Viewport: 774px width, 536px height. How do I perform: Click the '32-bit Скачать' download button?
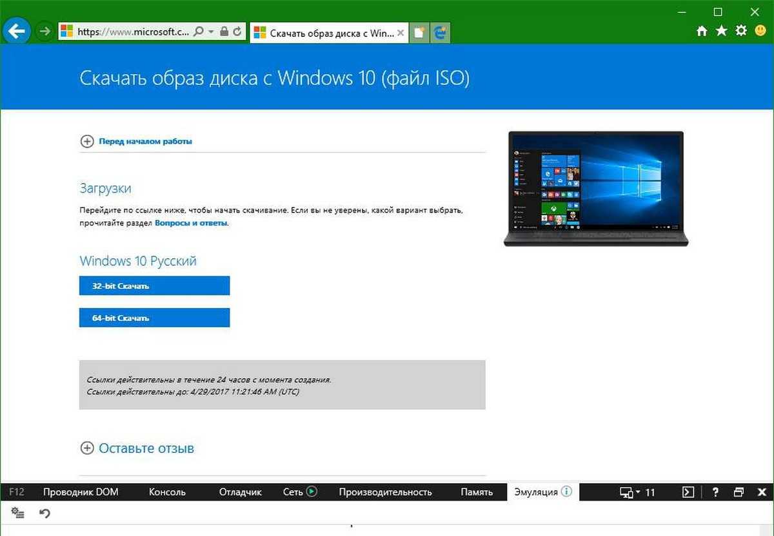pos(154,286)
